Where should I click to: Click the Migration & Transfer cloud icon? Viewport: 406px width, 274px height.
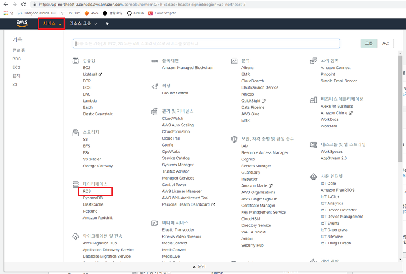pyautogui.click(x=75, y=236)
